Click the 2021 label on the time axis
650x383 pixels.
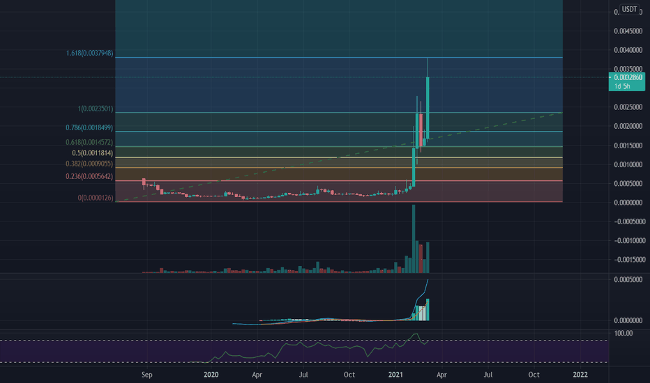point(395,375)
